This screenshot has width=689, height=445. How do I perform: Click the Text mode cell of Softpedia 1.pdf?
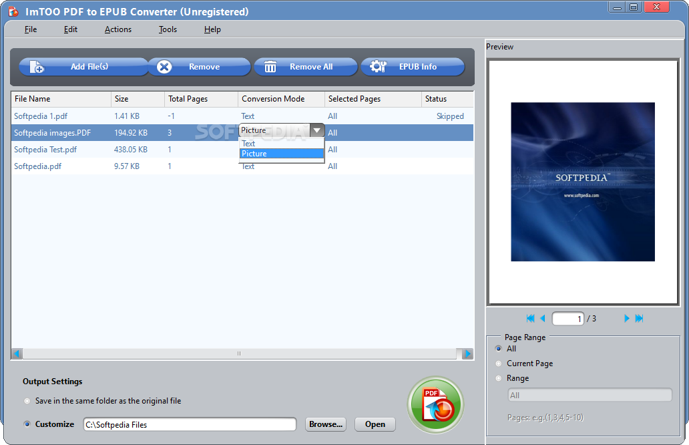pyautogui.click(x=248, y=116)
